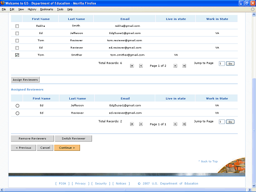Select radio button for assigned Ed Reviewer
256x192 pixels.
[17, 113]
